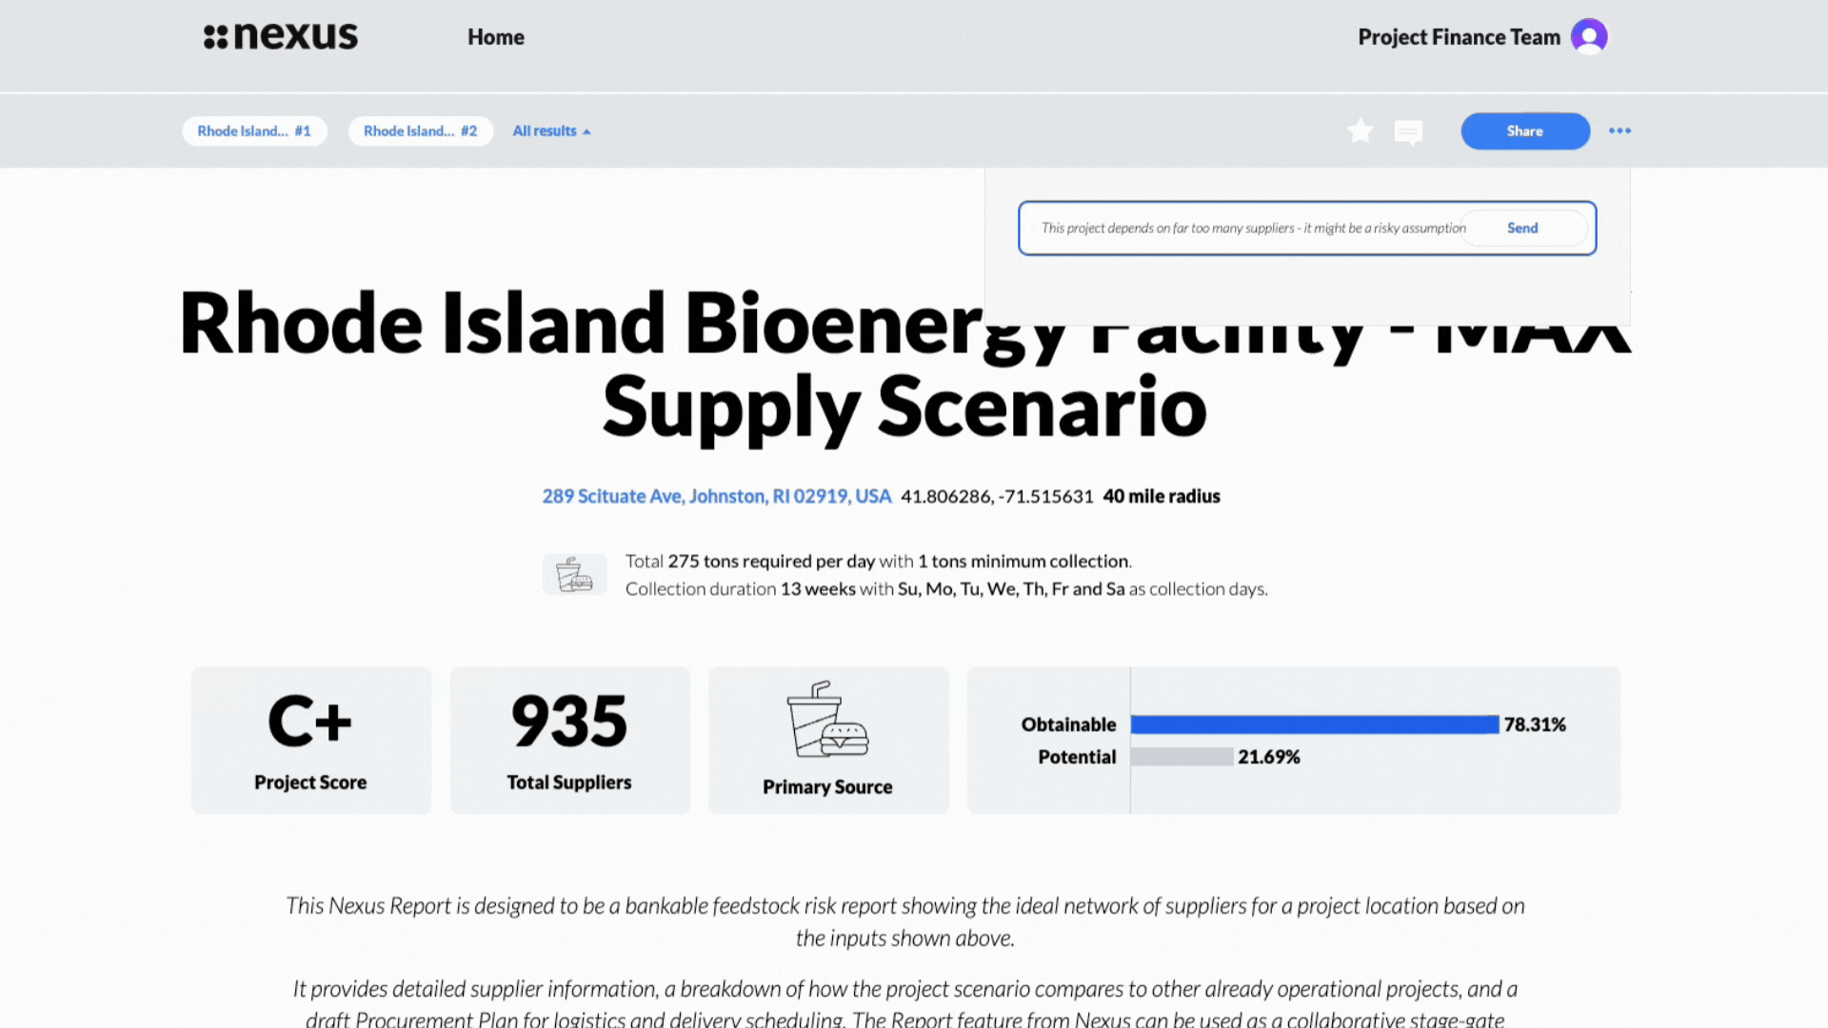Select the Rhode Island #1 tab
The height and width of the screenshot is (1028, 1828).
click(x=255, y=130)
